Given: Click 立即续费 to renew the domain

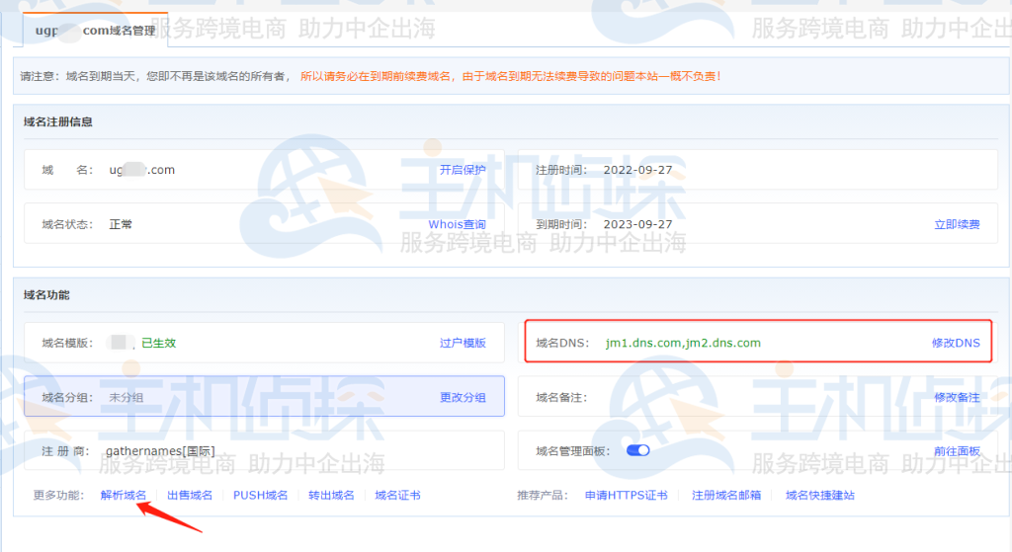Looking at the screenshot, I should tap(957, 224).
